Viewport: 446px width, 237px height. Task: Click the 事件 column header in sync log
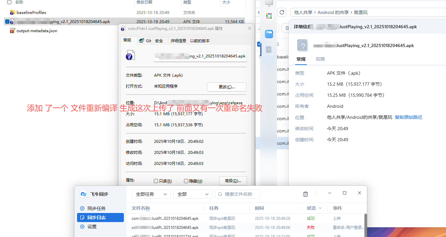click(x=337, y=208)
